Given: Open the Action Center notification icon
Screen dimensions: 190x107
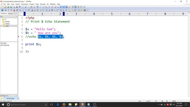Looking at the screenshot, I should (x=186, y=104).
